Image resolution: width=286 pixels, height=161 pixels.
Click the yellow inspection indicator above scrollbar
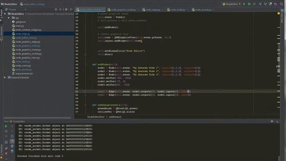[x=278, y=13]
